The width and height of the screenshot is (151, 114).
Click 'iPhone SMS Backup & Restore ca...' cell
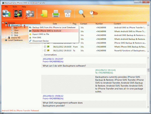(x=130, y=43)
